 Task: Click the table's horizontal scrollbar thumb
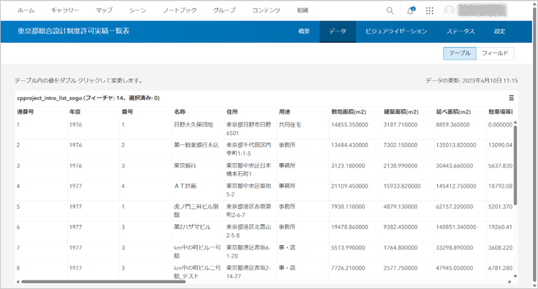103,282
